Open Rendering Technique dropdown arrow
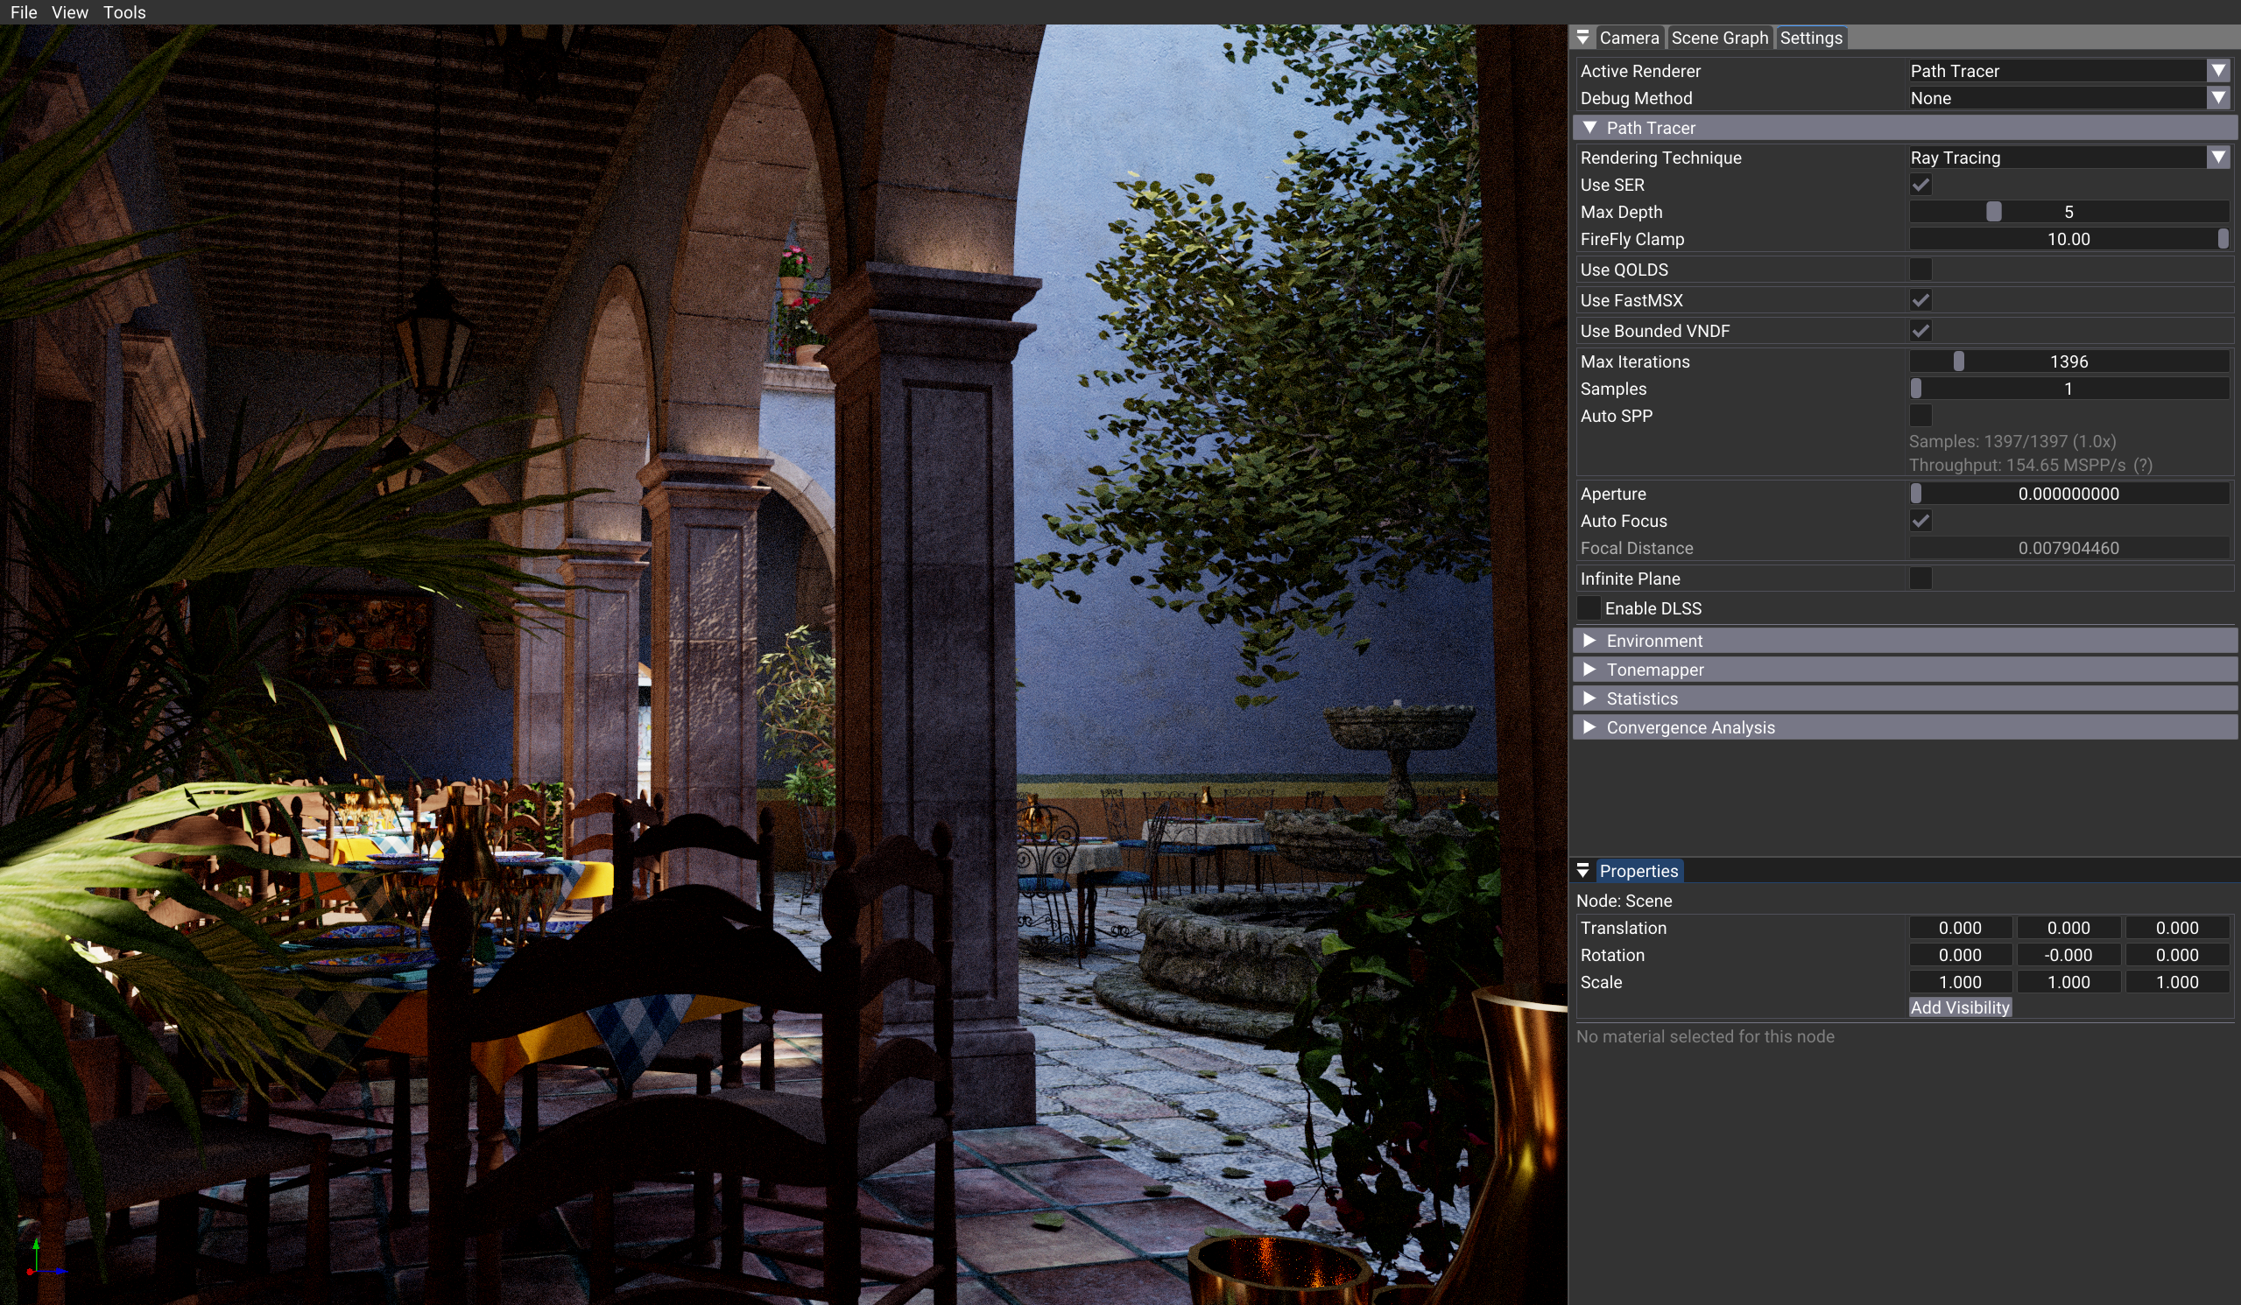The width and height of the screenshot is (2241, 1305). pyautogui.click(x=2218, y=158)
